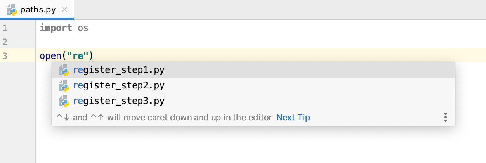This screenshot has height=163, width=486.
Task: Choose register_step2.py from completion list
Action: pos(253,86)
